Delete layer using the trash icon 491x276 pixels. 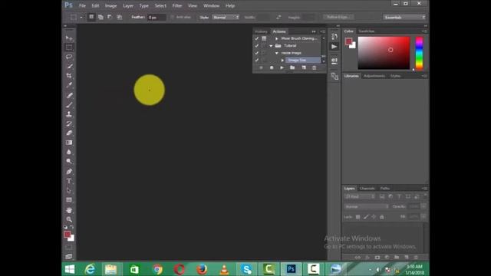pyautogui.click(x=416, y=258)
